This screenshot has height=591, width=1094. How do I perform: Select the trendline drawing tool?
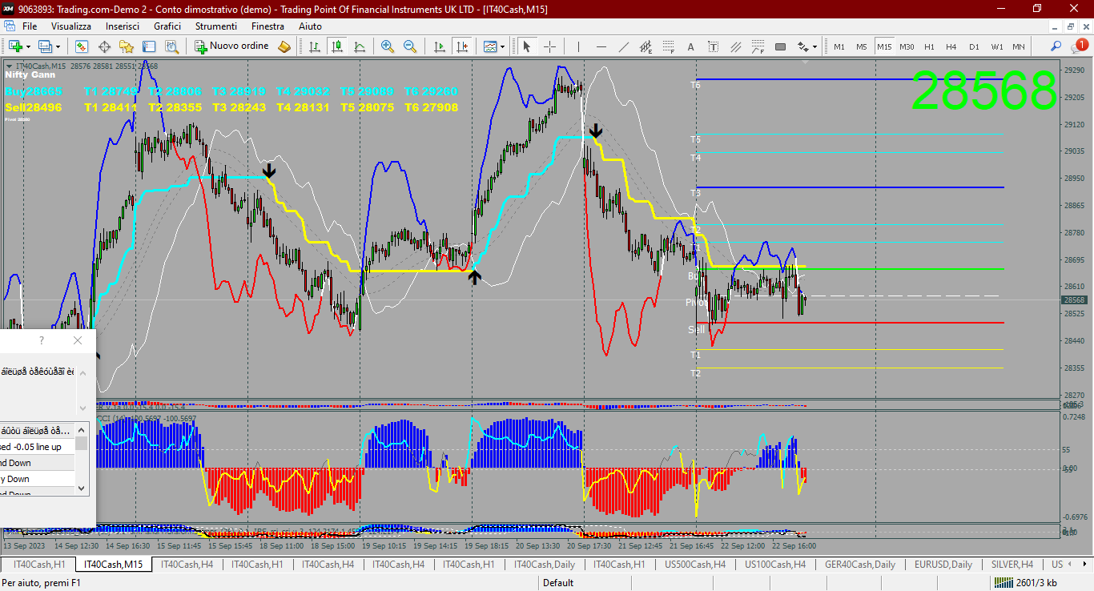(x=623, y=46)
